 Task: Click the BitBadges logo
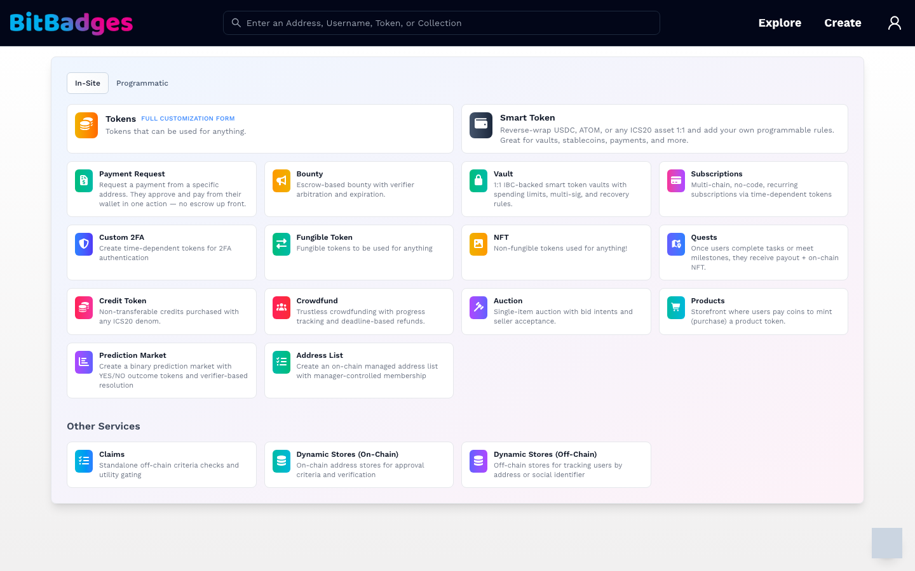pyautogui.click(x=71, y=23)
